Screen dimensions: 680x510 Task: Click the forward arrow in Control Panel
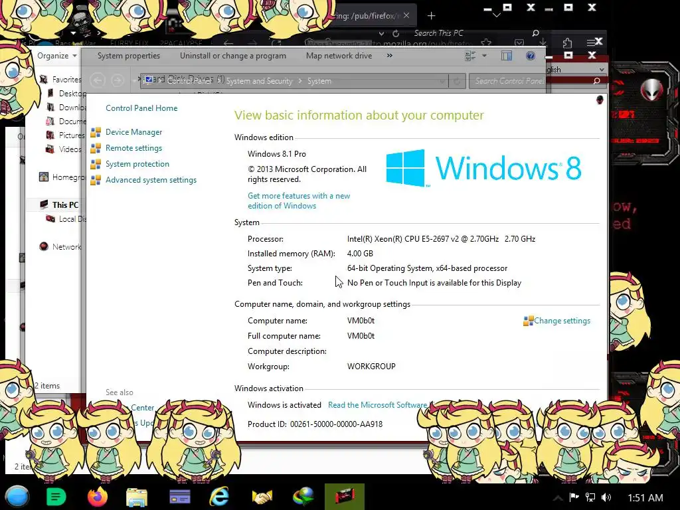point(117,80)
